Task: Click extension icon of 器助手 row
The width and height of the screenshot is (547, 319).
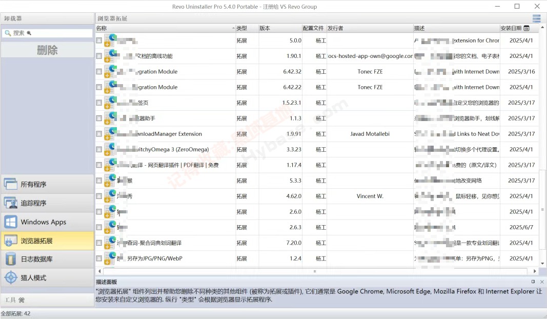Action: point(110,118)
